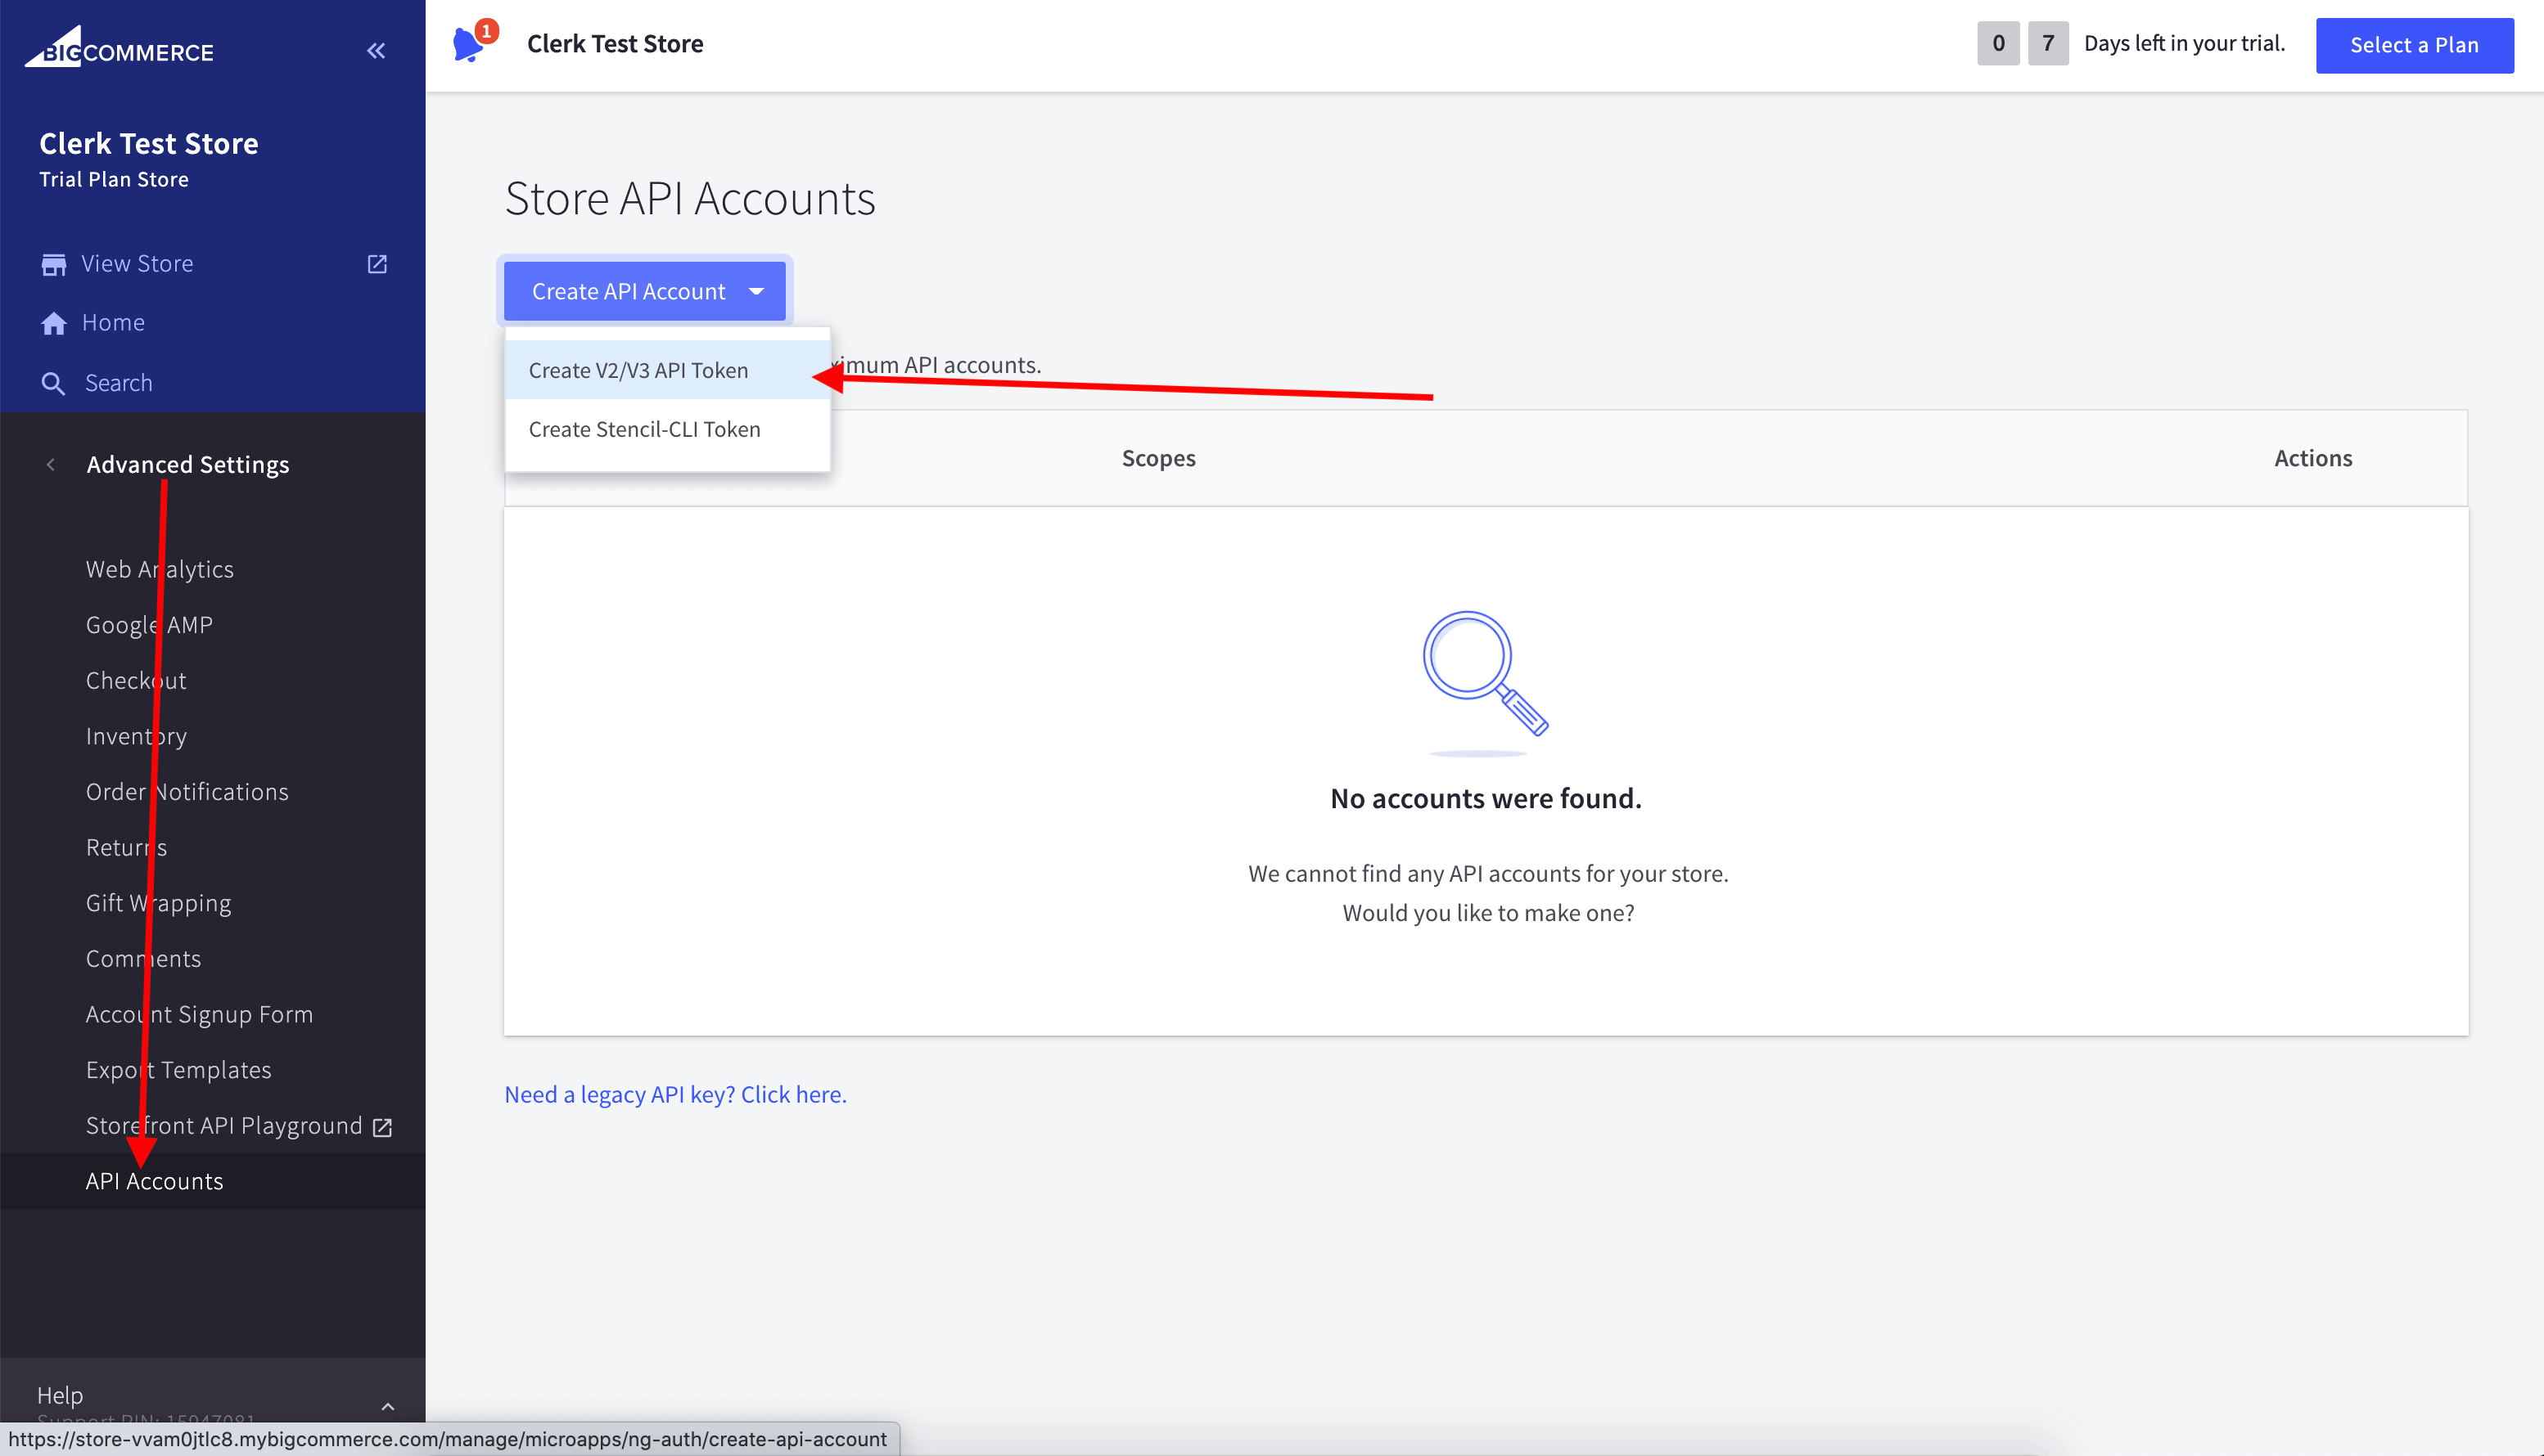
Task: Expand the Create API Account dropdown arrow
Action: tap(757, 291)
